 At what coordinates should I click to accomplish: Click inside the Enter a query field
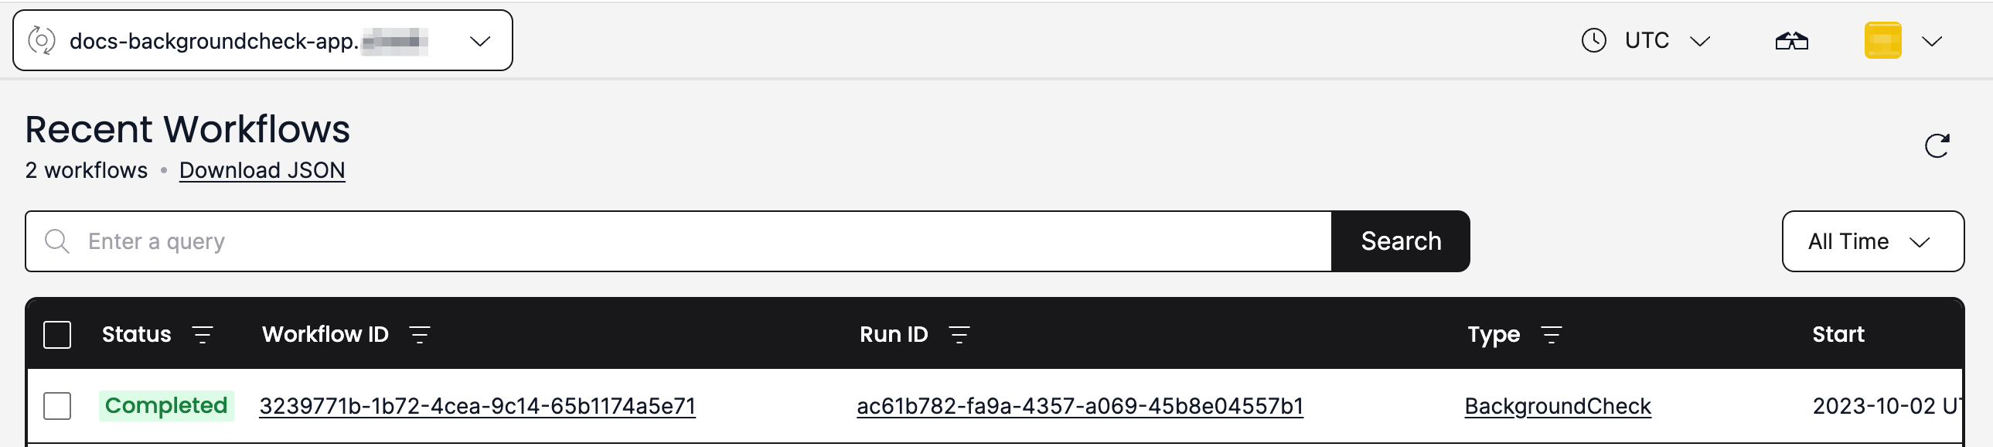(x=387, y=241)
